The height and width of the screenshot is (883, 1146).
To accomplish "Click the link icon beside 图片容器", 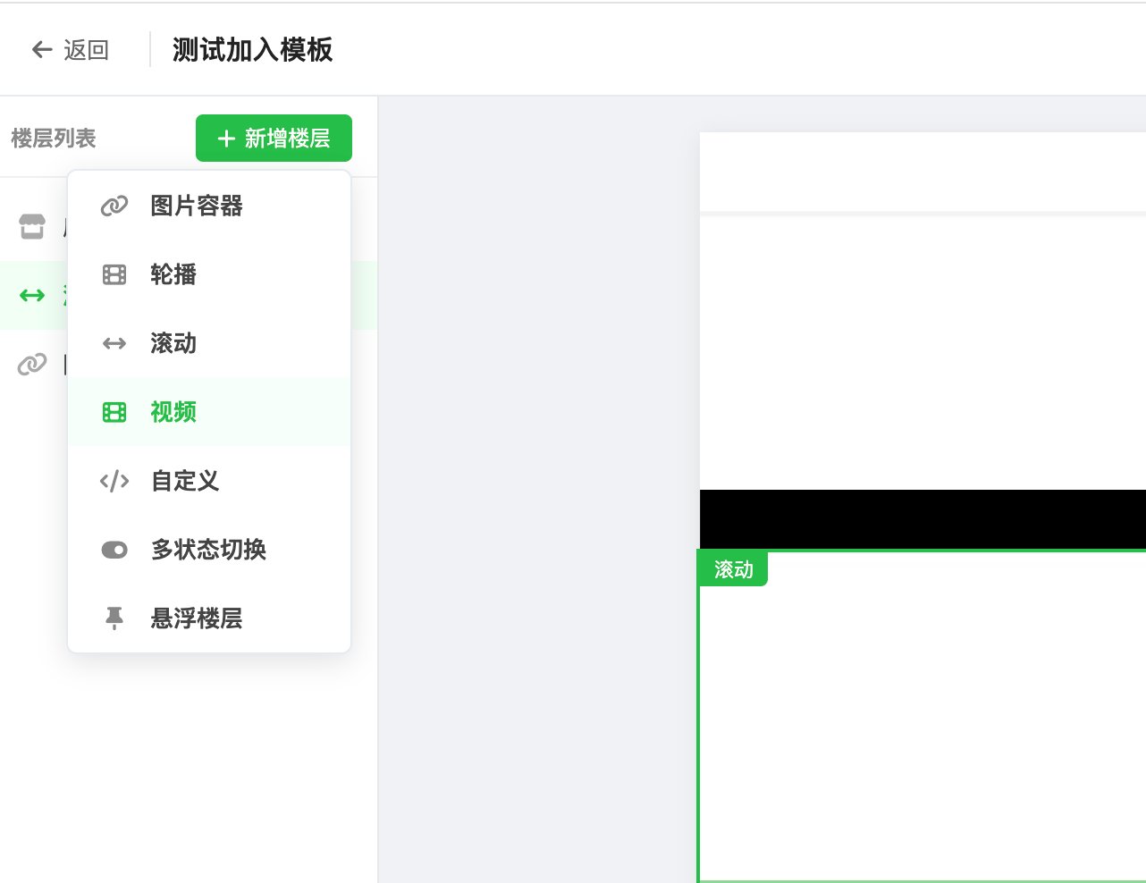I will 114,206.
